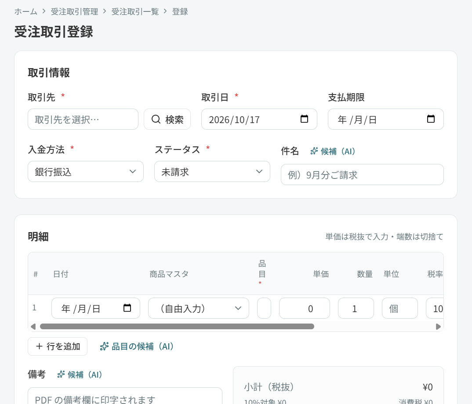Click 単価は税抜で入力・端数は切捨て note
472x404 pixels.
coord(385,237)
